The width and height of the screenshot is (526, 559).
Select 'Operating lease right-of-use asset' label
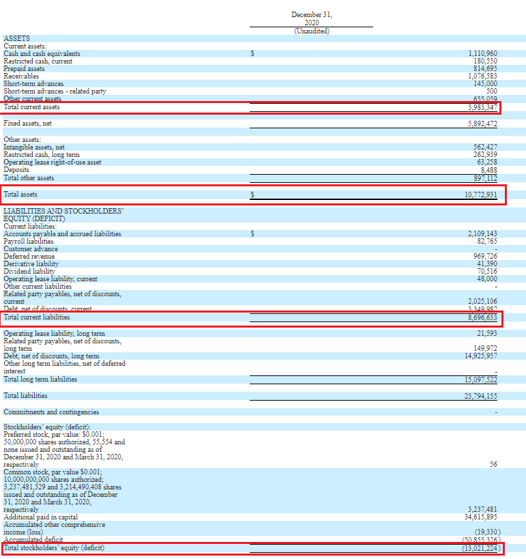(x=53, y=162)
